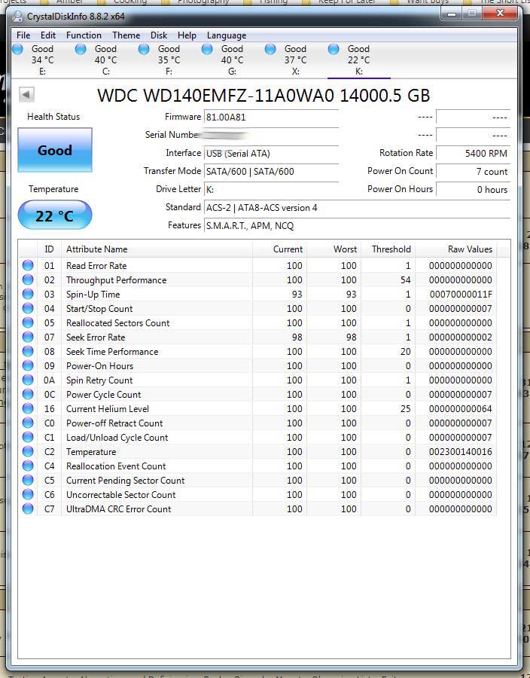The height and width of the screenshot is (678, 530).
Task: Open the Edit menu
Action: pos(48,35)
